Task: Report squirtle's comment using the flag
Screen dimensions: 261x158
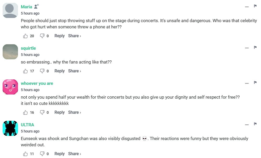Action: click(255, 47)
